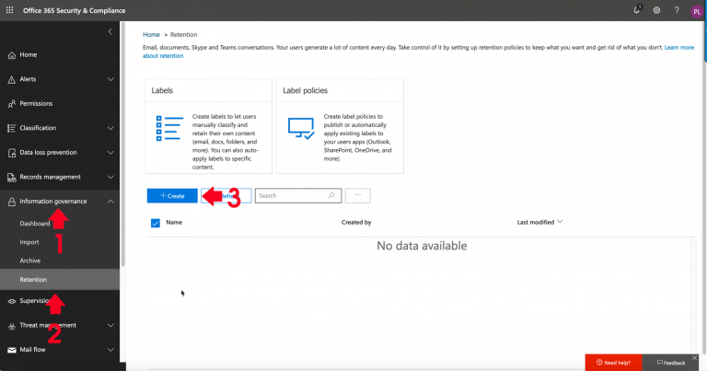The height and width of the screenshot is (371, 707).
Task: Click the Retention breadcrumb text
Action: pyautogui.click(x=183, y=34)
